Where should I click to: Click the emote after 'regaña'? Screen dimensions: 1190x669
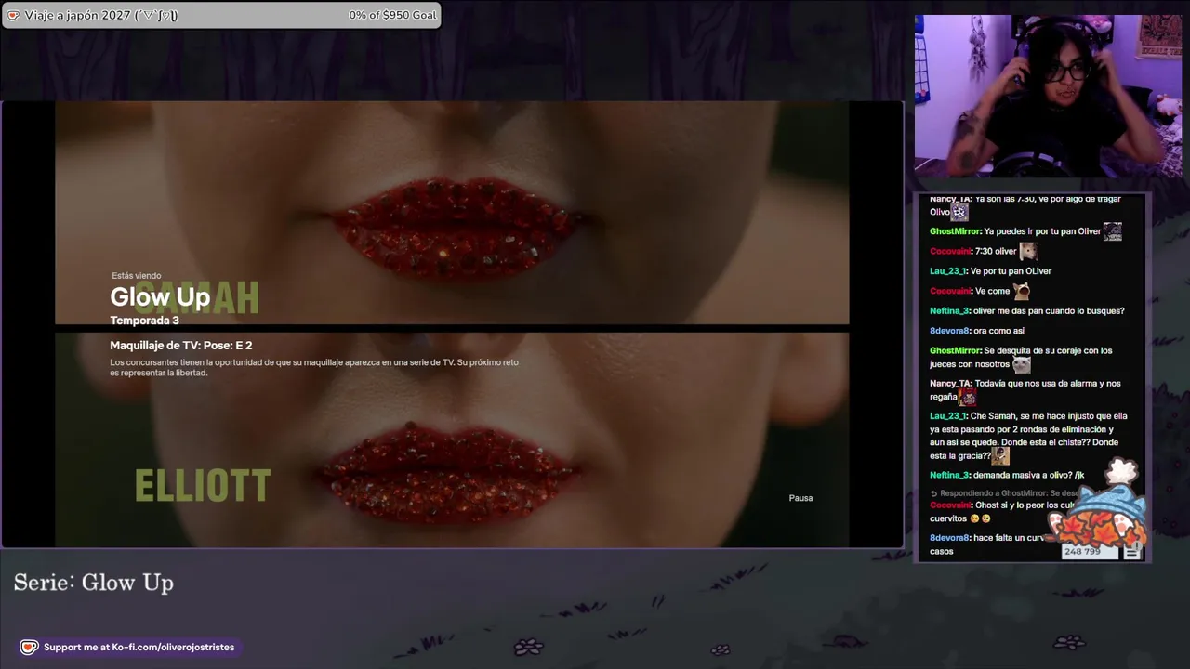click(967, 398)
